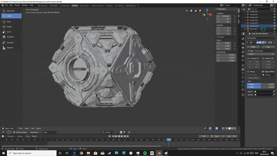
Task: Switch to solid viewport shading
Action: coord(229,128)
